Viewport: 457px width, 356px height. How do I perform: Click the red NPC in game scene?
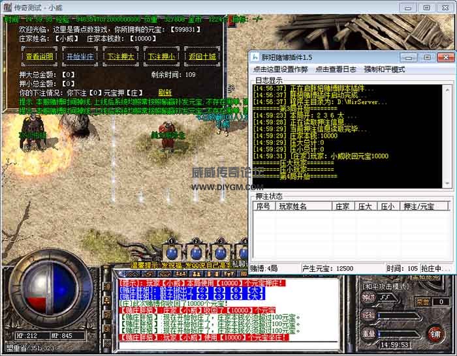point(168,136)
